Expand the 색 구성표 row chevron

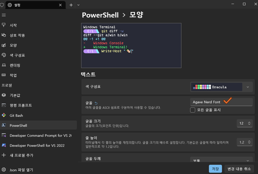pyautogui.click(x=248, y=87)
